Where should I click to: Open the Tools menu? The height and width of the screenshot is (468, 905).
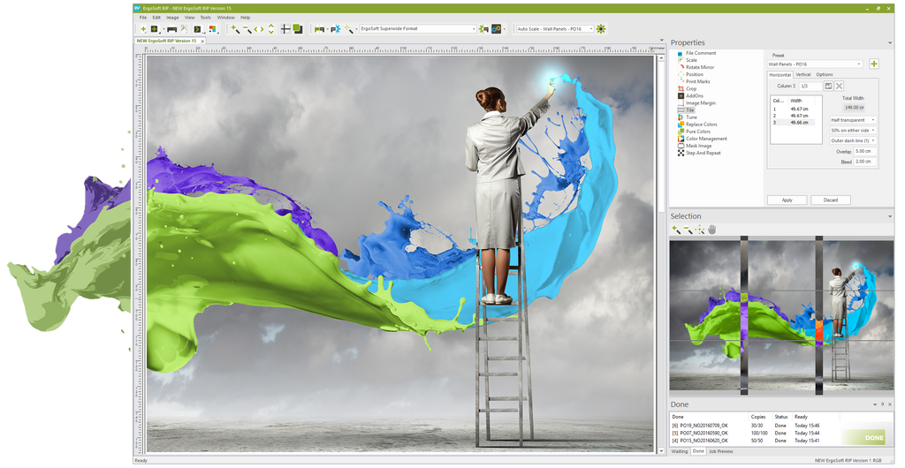click(205, 17)
